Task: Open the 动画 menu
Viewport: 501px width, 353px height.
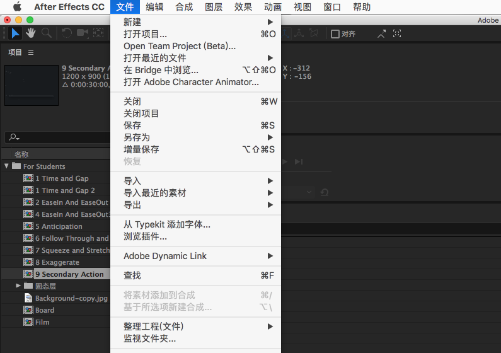Action: click(x=273, y=7)
